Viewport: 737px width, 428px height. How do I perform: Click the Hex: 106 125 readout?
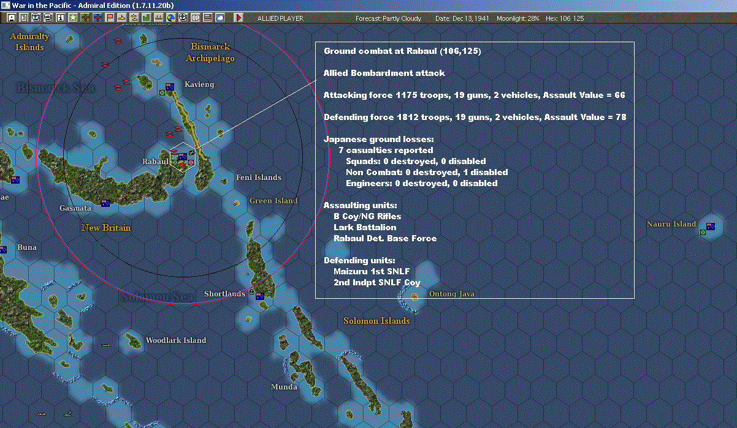point(564,18)
